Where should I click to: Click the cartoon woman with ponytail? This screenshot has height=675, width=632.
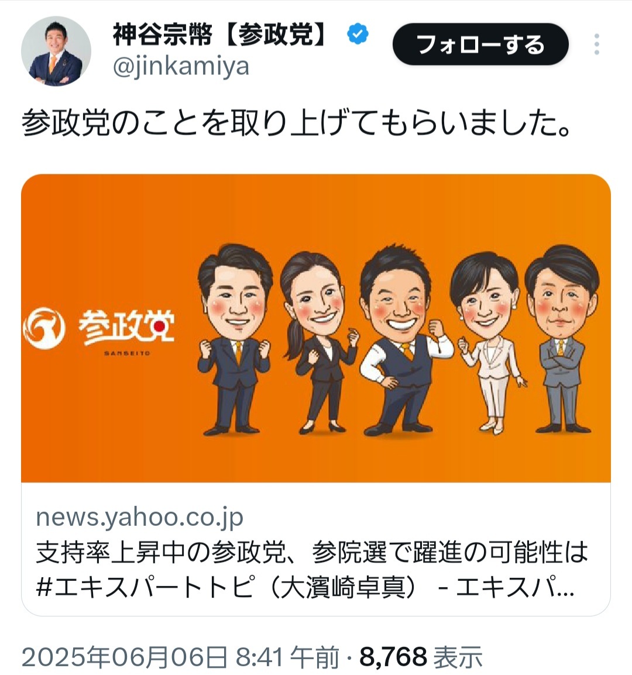point(320,342)
